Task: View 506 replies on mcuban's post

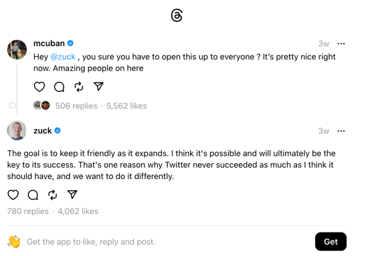Action: [76, 106]
